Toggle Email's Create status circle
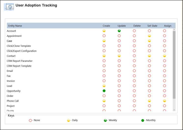The width and height of the screenshot is (183, 130). point(104,71)
